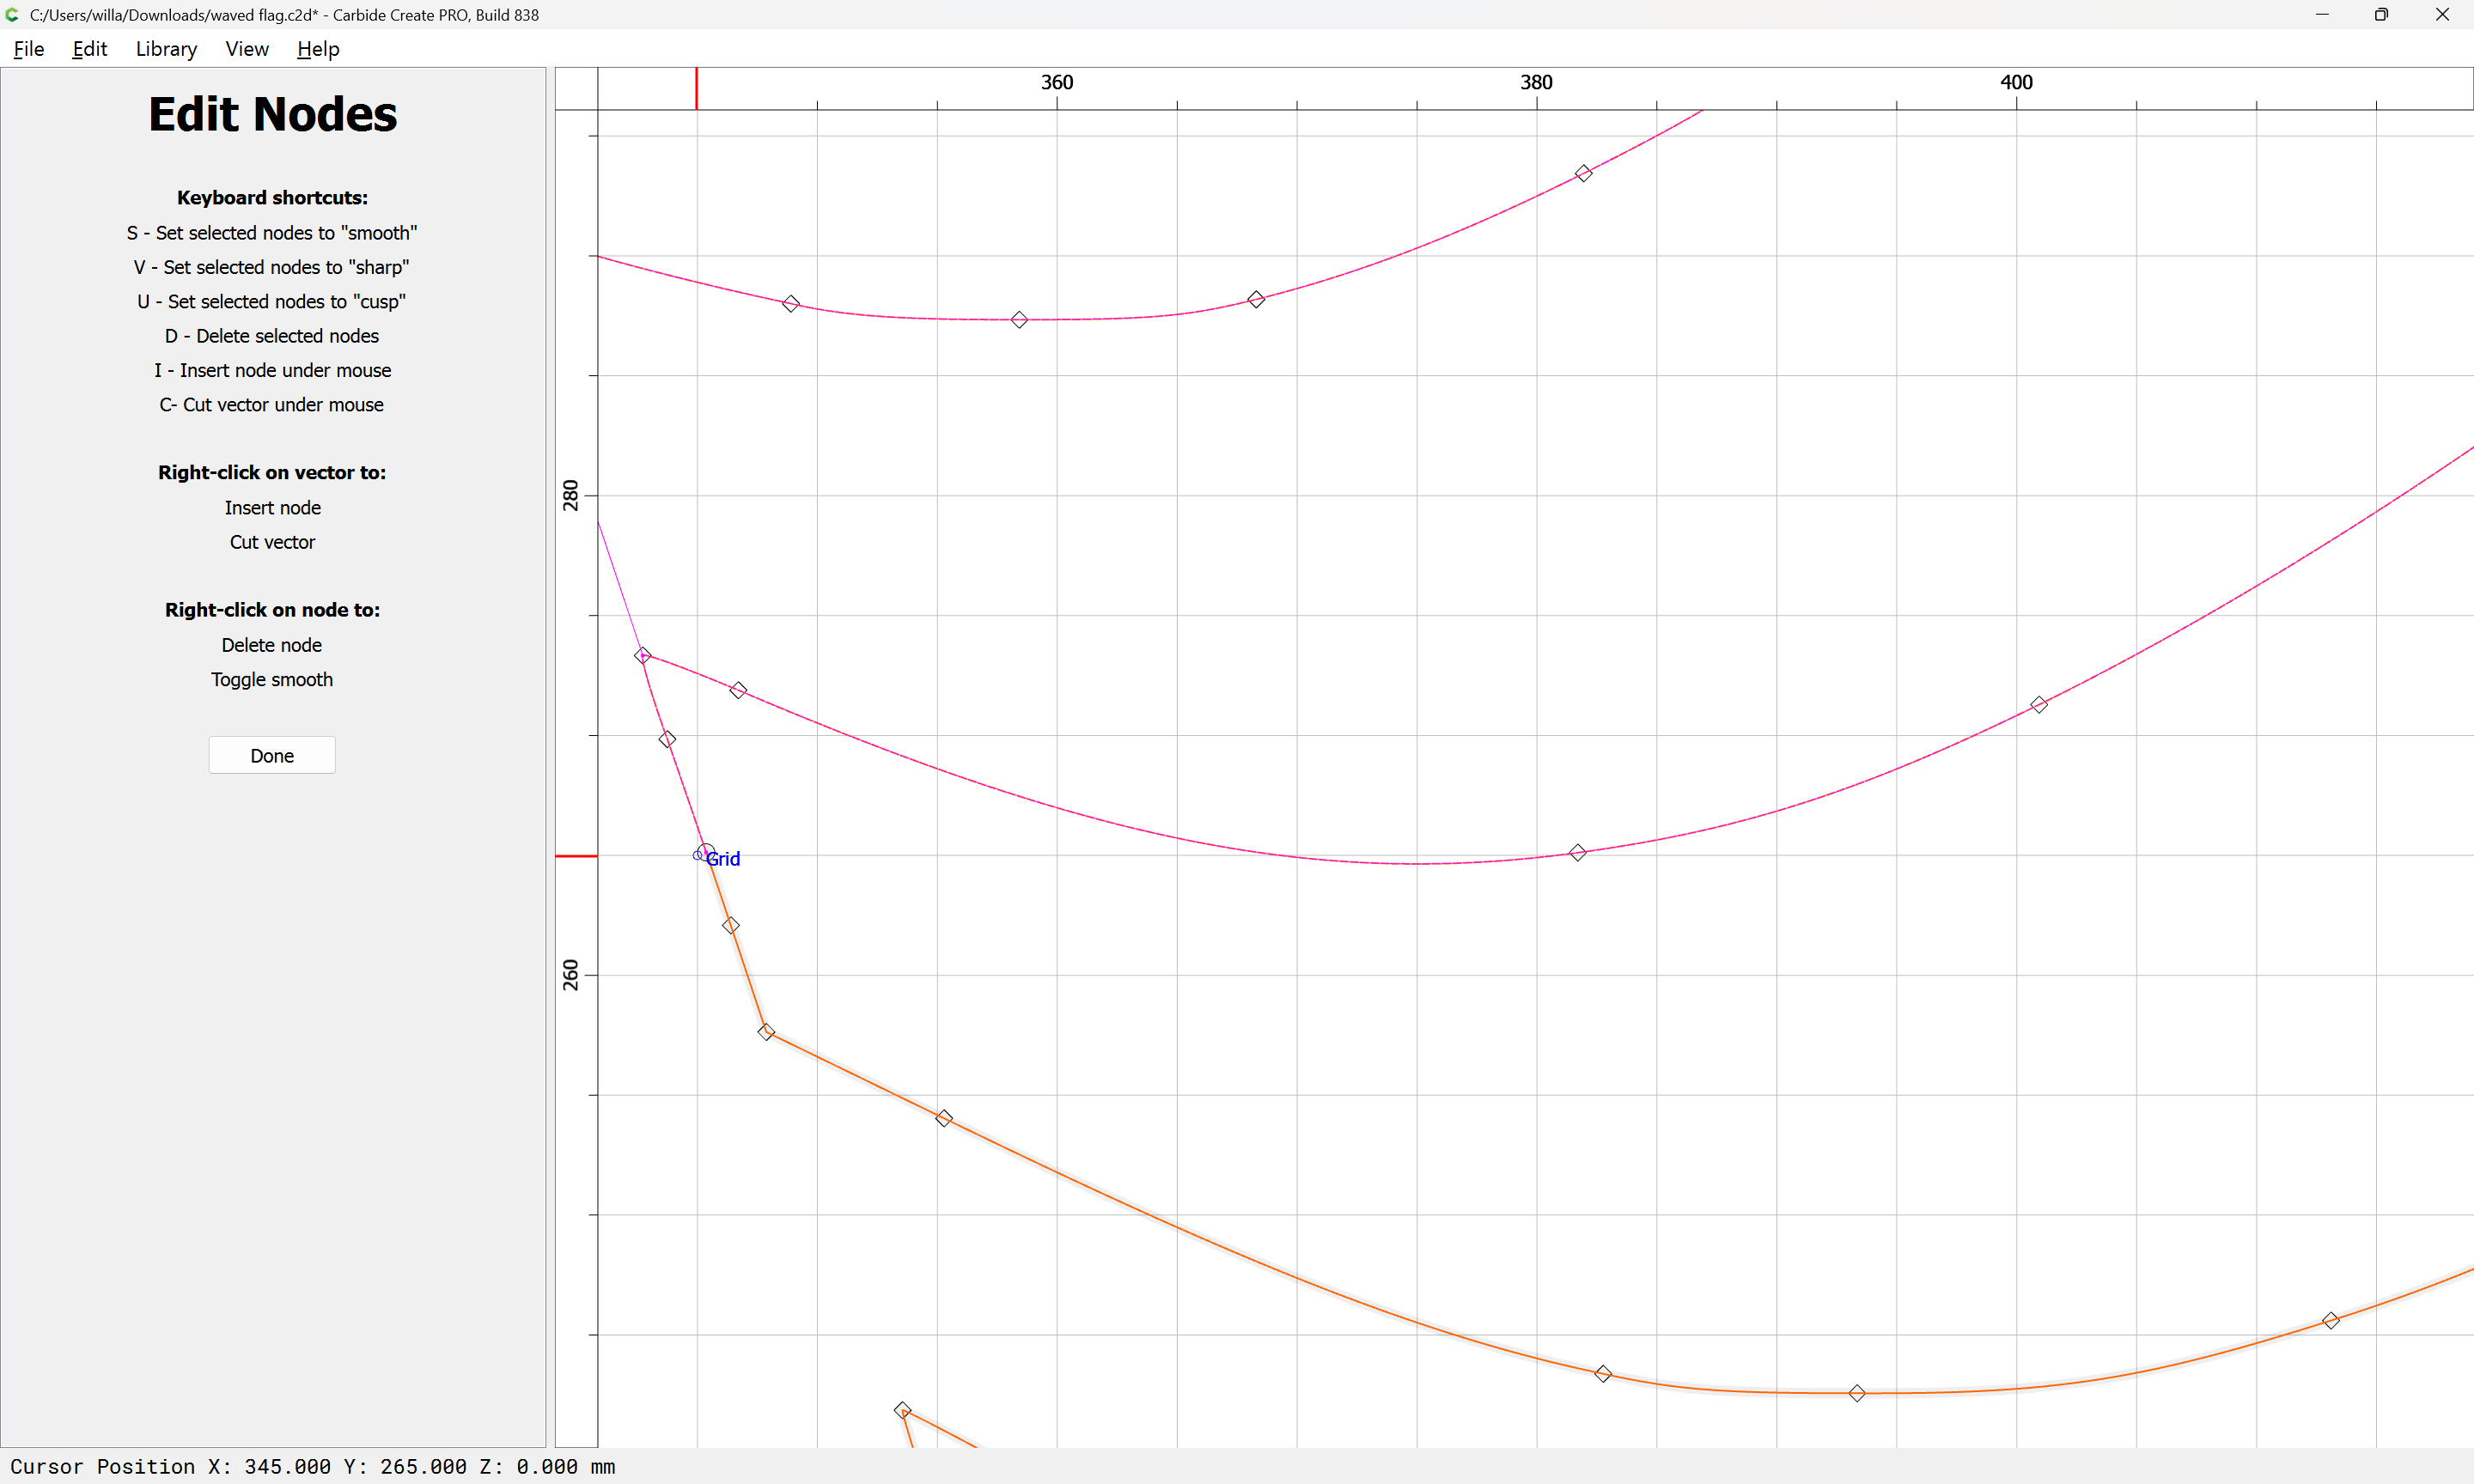
Task: Click the topmost node on the upper pink curve
Action: 1583,174
